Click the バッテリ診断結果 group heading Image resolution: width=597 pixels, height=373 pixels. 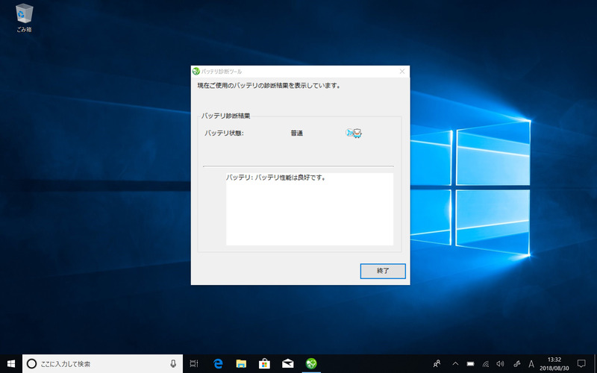point(226,116)
